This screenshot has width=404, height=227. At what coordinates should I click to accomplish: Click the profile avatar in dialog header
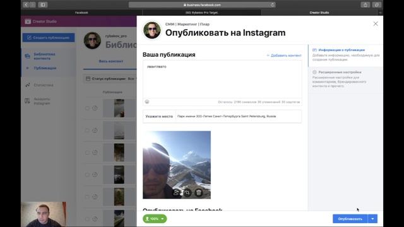[x=151, y=30]
